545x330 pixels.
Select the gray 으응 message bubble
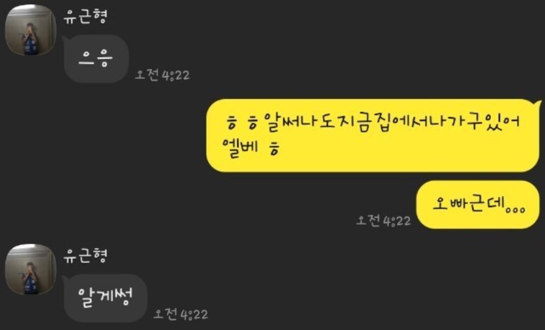(x=96, y=59)
